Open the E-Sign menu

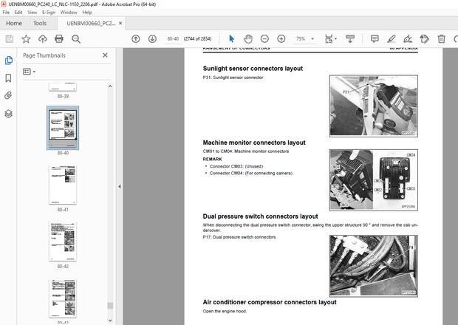click(x=49, y=13)
